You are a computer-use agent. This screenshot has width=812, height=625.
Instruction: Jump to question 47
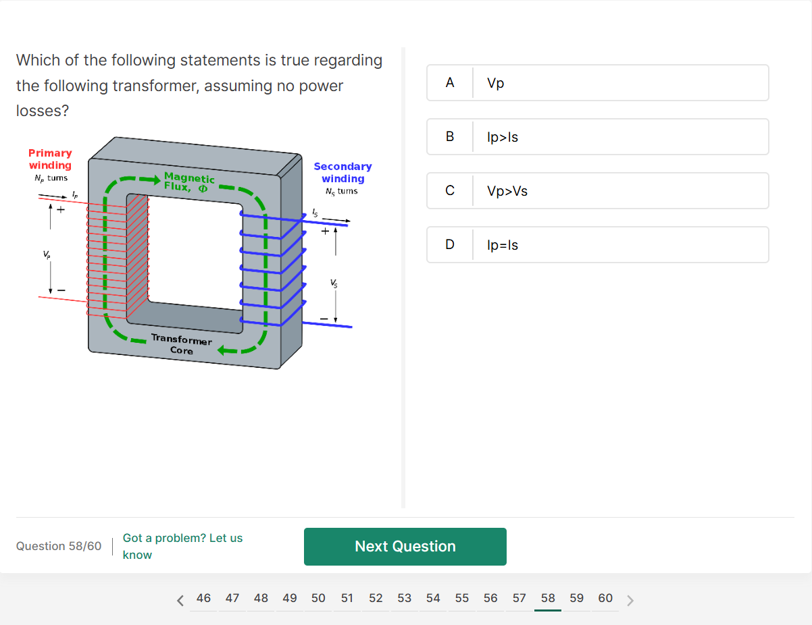[232, 598]
